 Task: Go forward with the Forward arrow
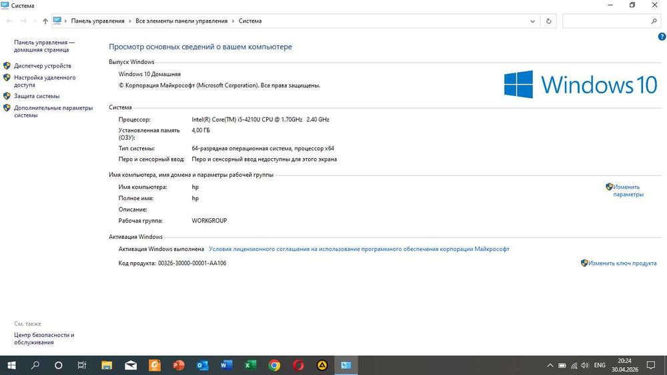click(24, 21)
